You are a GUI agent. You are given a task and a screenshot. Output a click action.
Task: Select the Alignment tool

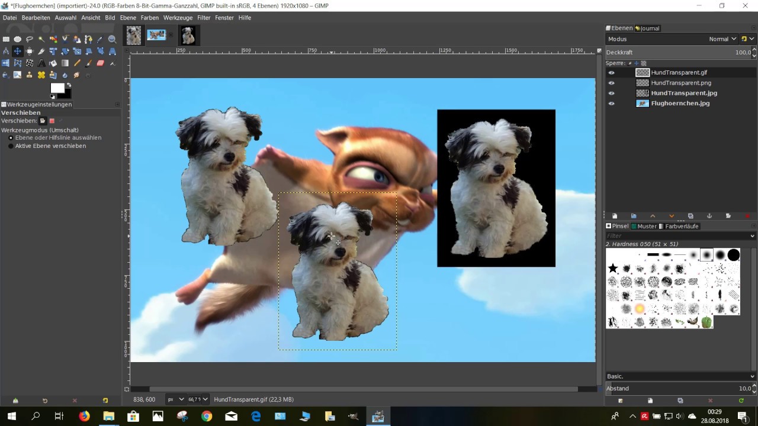click(30, 51)
